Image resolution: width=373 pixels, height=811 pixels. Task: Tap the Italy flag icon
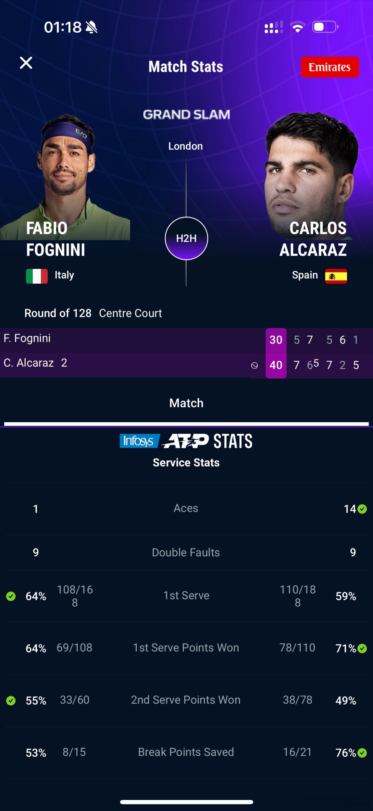37,276
